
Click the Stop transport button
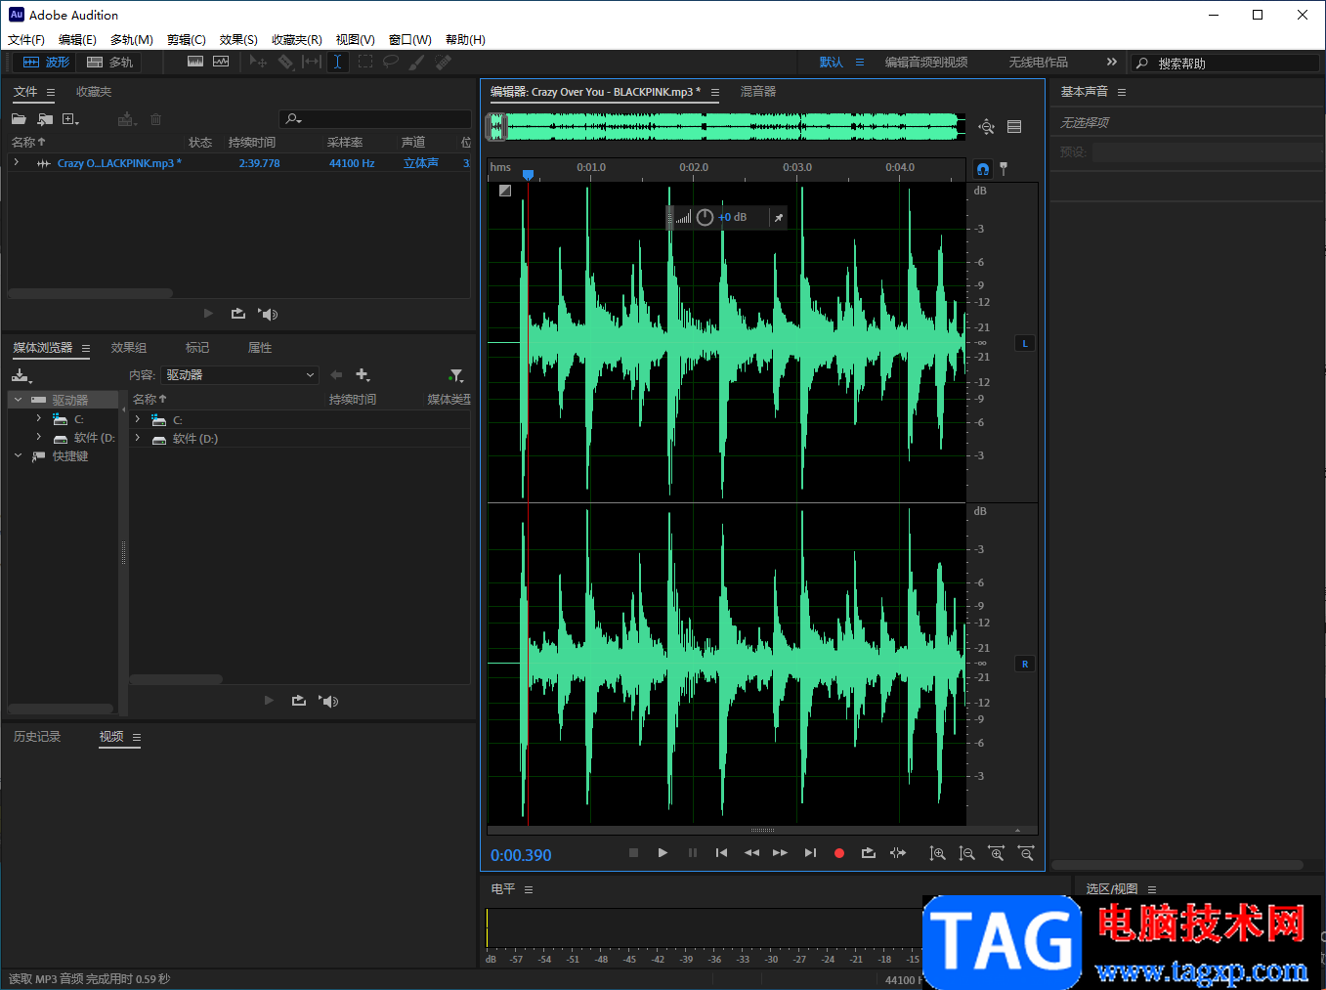click(x=633, y=853)
